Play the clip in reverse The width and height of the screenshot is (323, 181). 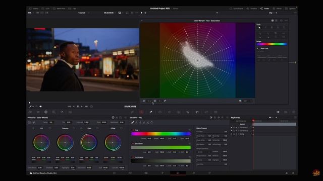pos(74,106)
